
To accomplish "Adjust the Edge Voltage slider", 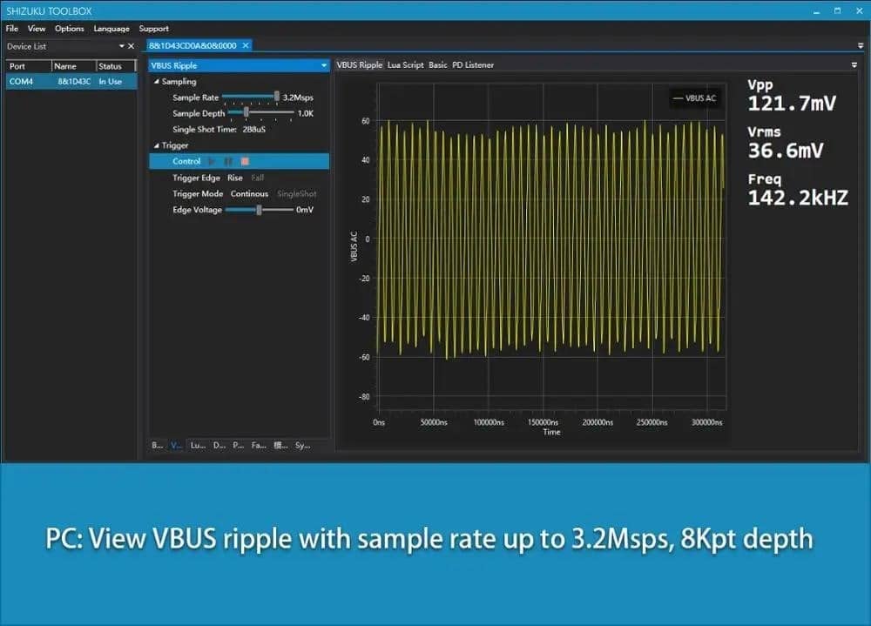I will (260, 210).
